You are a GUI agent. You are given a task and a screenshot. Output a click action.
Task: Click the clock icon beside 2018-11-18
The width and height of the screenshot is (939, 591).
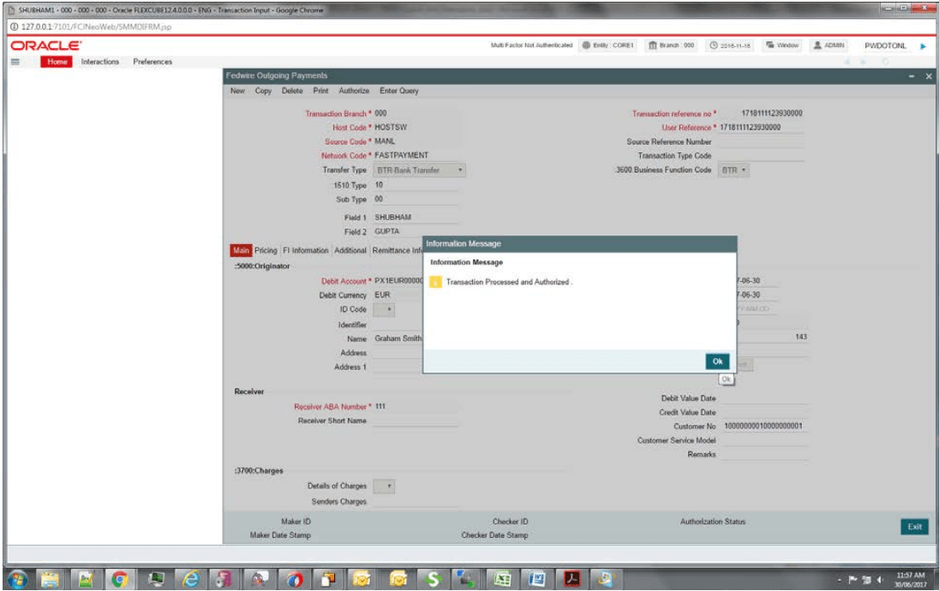[x=713, y=45]
